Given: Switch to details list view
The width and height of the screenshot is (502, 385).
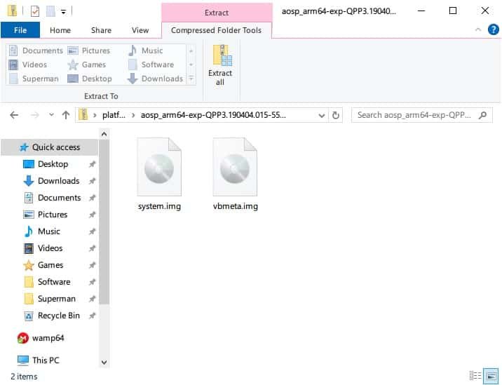Looking at the screenshot, I should pyautogui.click(x=475, y=376).
